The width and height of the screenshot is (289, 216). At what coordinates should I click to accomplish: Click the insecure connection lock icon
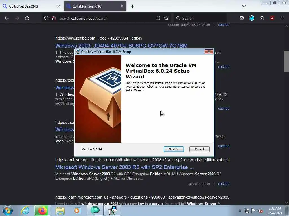click(x=54, y=18)
